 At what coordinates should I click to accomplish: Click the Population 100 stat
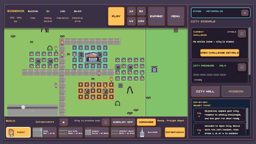point(63,11)
